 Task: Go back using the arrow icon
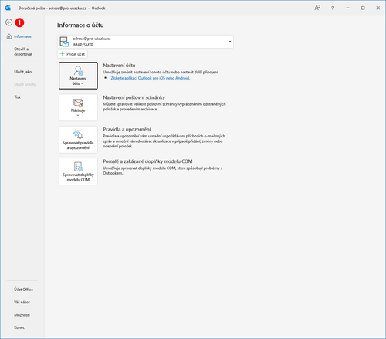click(x=9, y=22)
